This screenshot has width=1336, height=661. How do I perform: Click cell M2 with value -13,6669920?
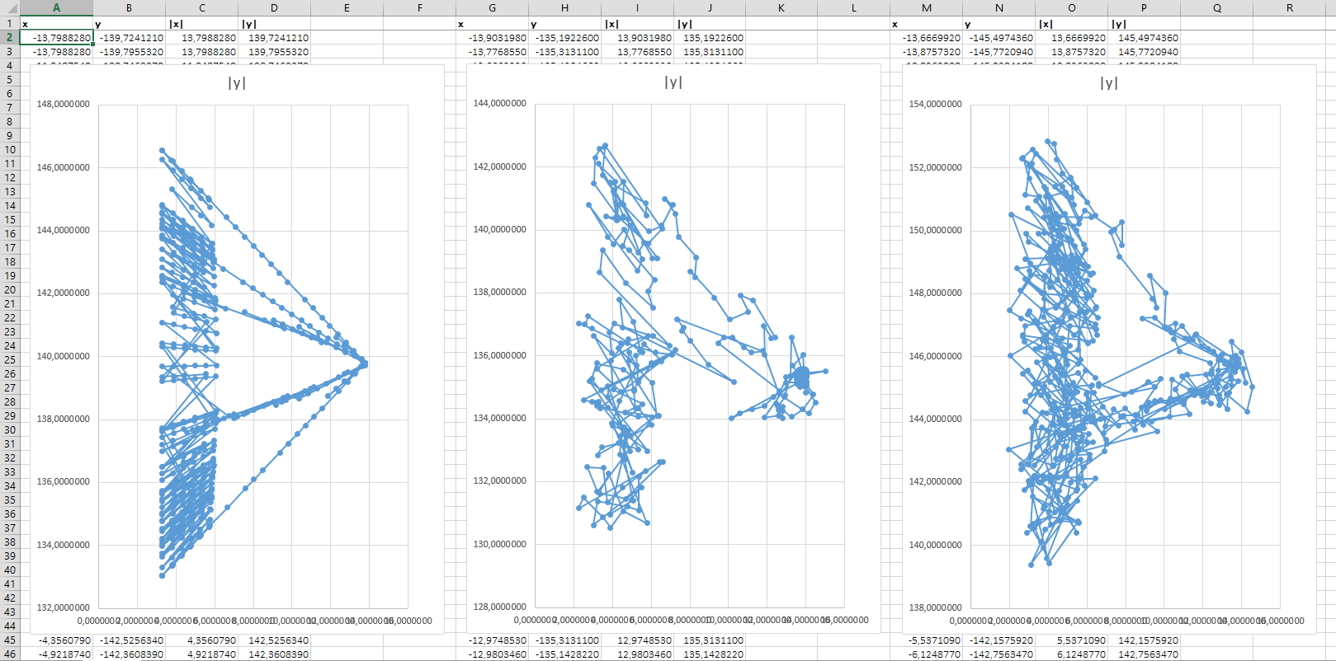coord(927,37)
